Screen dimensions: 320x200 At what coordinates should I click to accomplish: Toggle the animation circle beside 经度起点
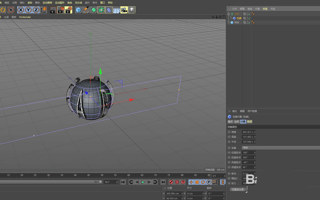[229, 153]
